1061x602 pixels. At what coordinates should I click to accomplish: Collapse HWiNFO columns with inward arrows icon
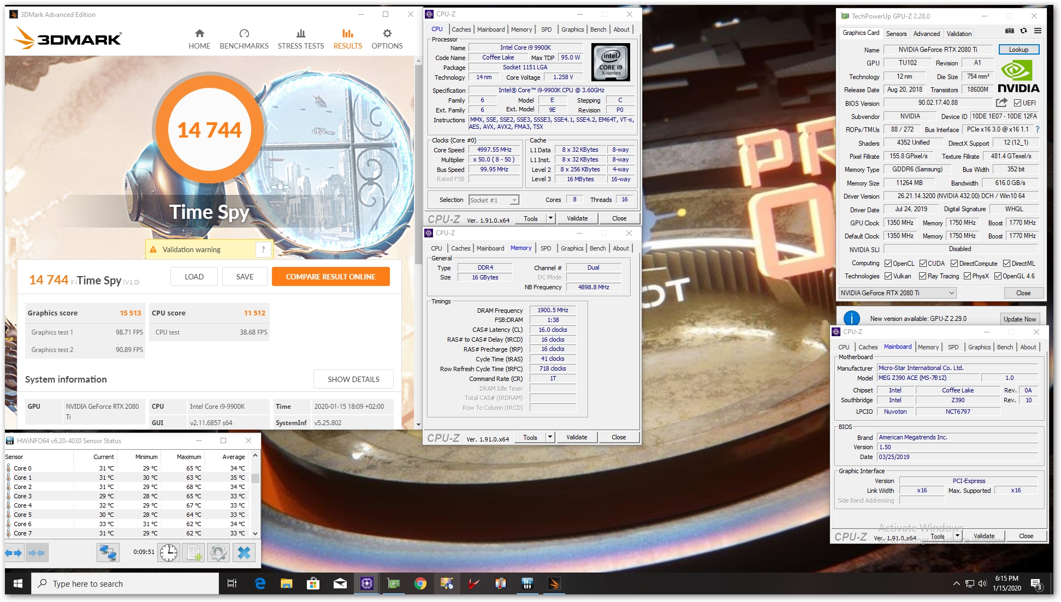pyautogui.click(x=37, y=553)
